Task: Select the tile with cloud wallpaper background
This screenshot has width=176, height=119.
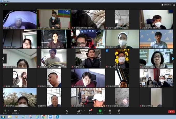Action: (156, 39)
